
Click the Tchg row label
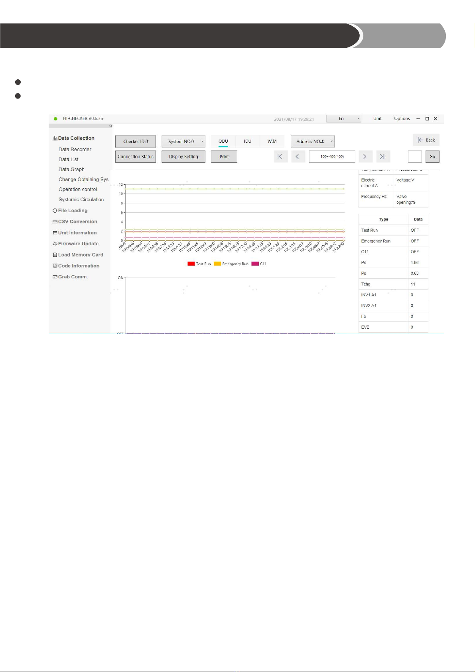[366, 284]
